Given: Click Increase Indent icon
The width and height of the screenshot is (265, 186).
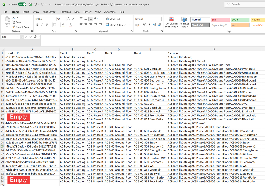Looking at the screenshot, I should pos(101,25).
